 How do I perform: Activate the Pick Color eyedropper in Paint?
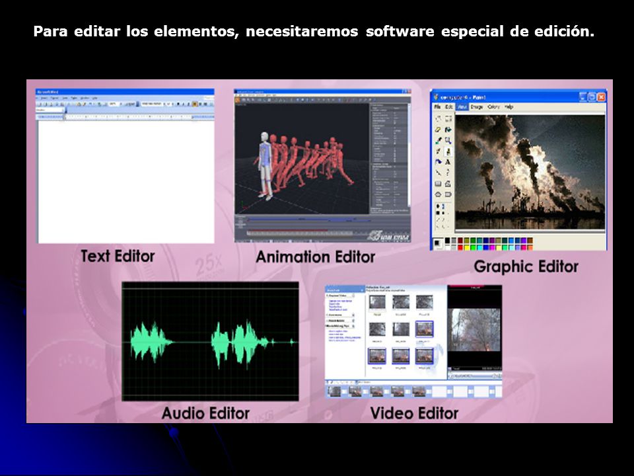coord(438,140)
